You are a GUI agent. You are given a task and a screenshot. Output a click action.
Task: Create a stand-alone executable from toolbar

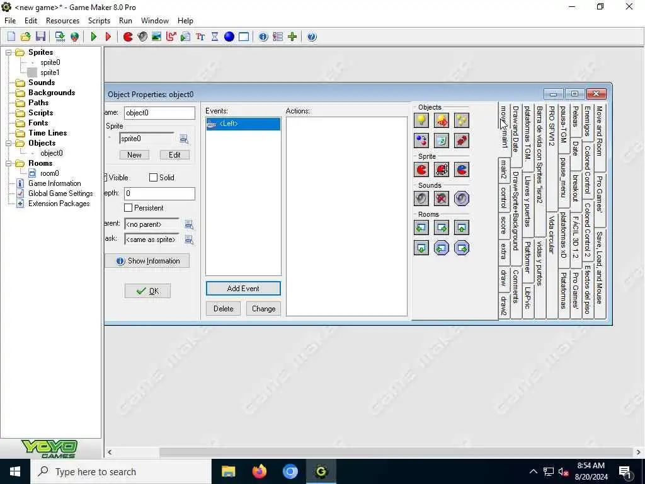pyautogui.click(x=60, y=37)
